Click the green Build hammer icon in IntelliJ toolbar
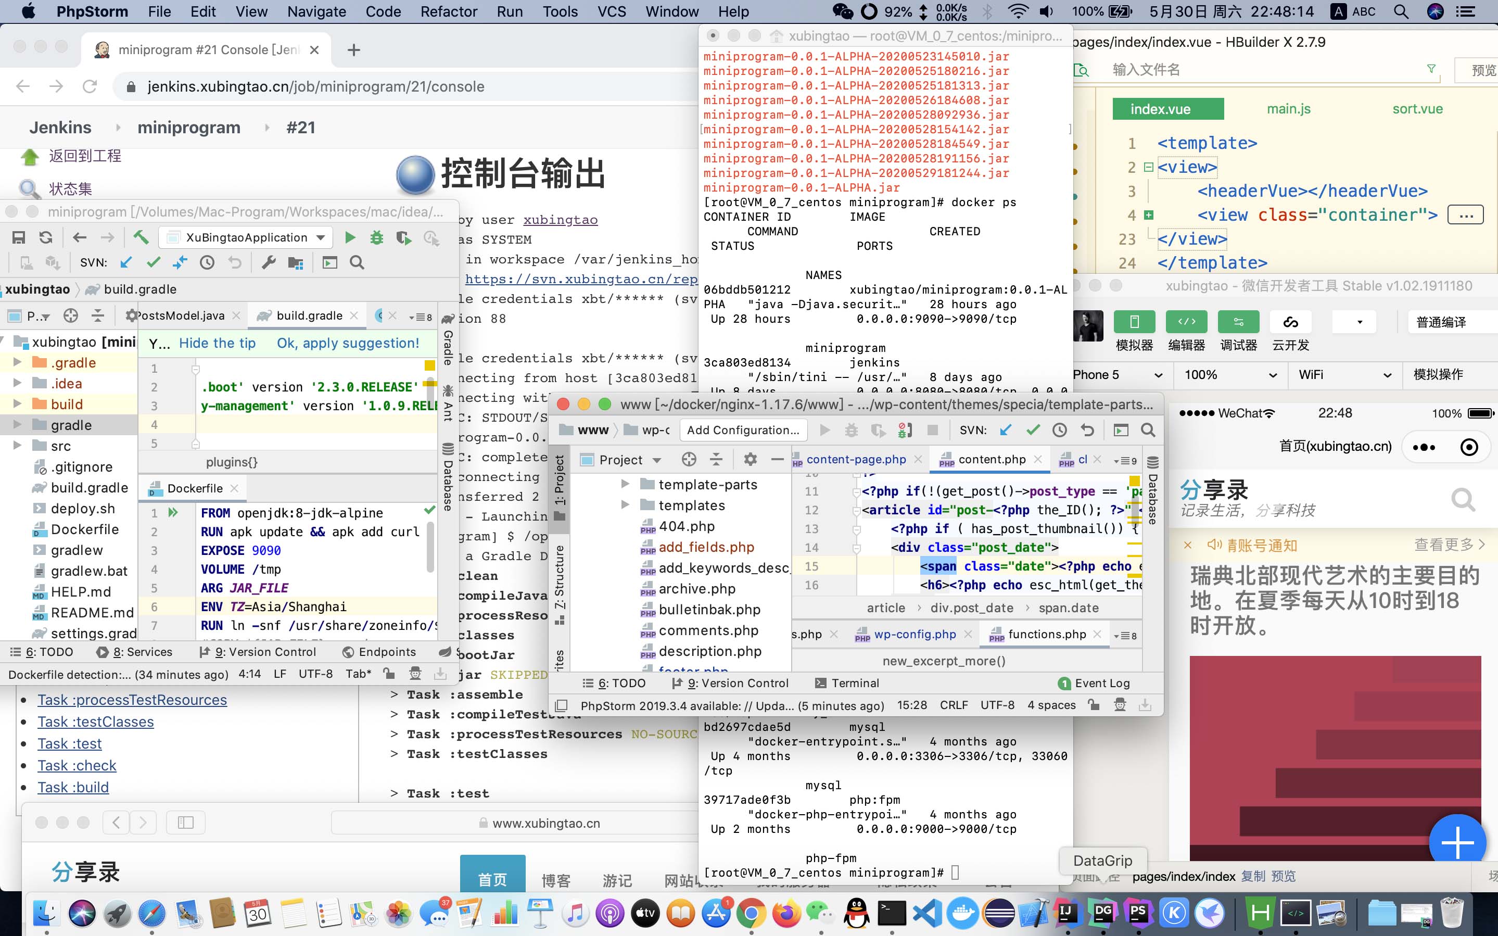 (141, 238)
